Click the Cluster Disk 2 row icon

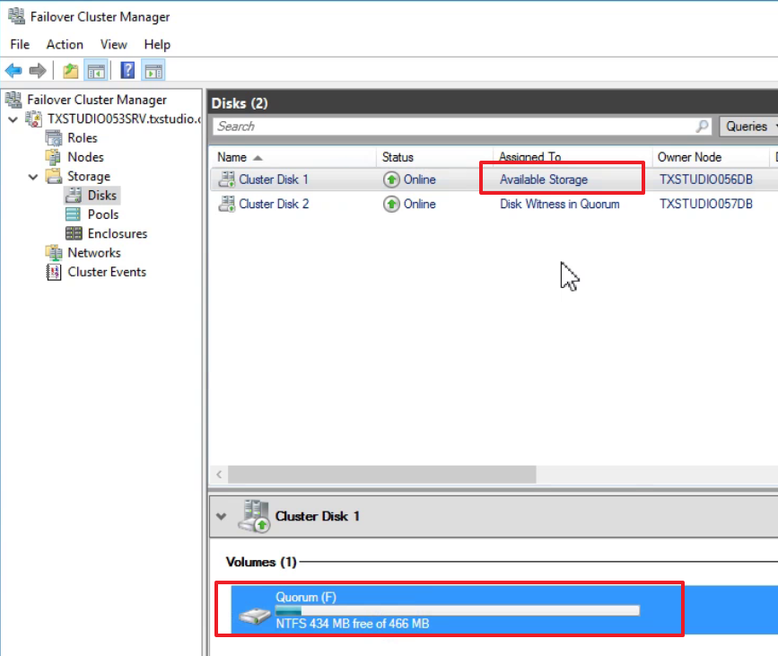tap(227, 204)
